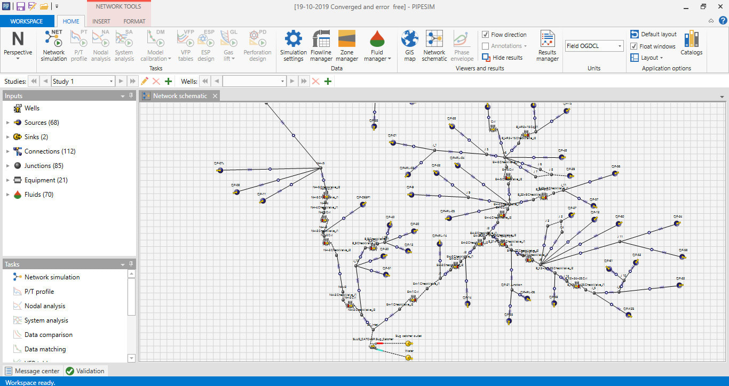Expand Fluids (70) tree node

point(8,195)
